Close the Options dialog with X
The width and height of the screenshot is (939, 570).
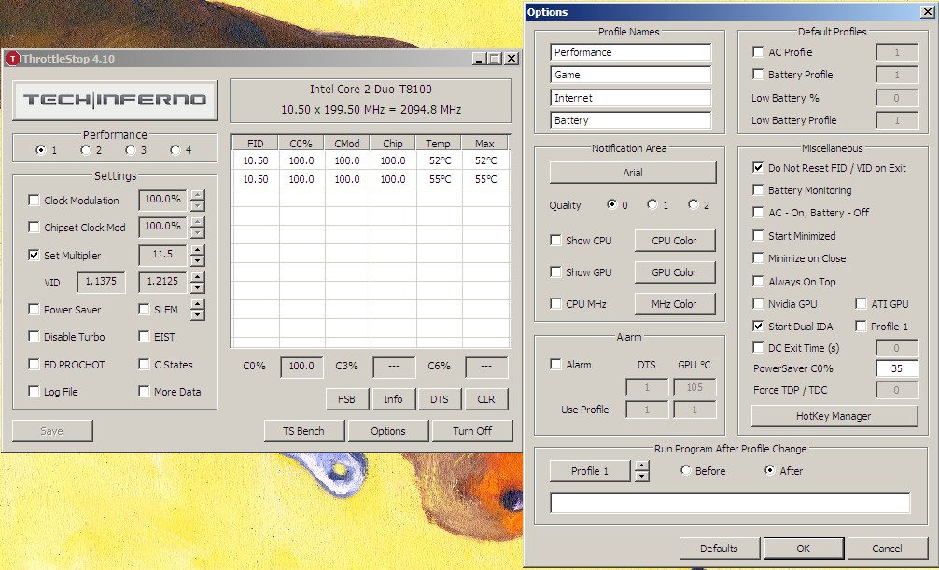tap(927, 11)
